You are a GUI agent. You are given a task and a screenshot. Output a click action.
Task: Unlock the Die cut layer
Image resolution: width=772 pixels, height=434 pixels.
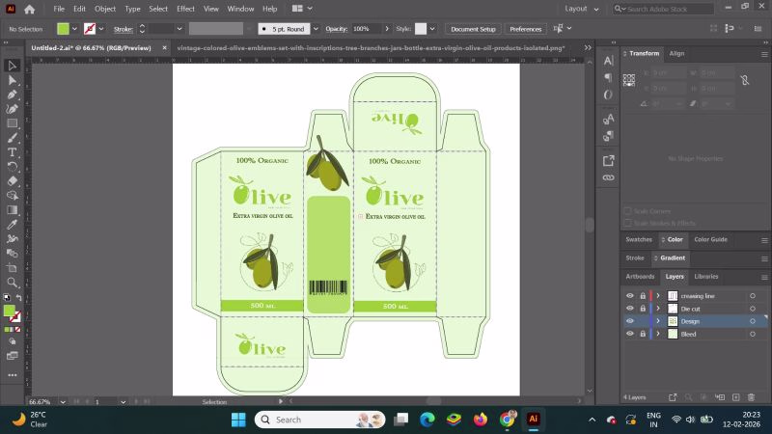[x=643, y=309]
